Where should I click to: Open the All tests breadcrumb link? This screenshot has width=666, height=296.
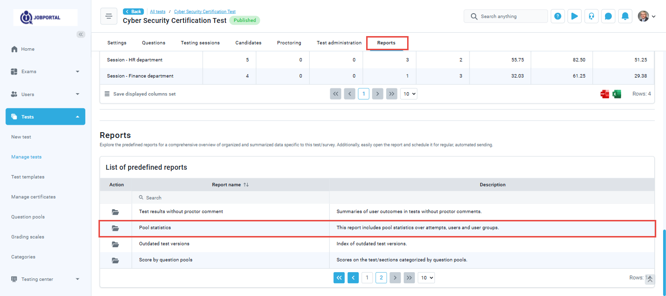(157, 11)
